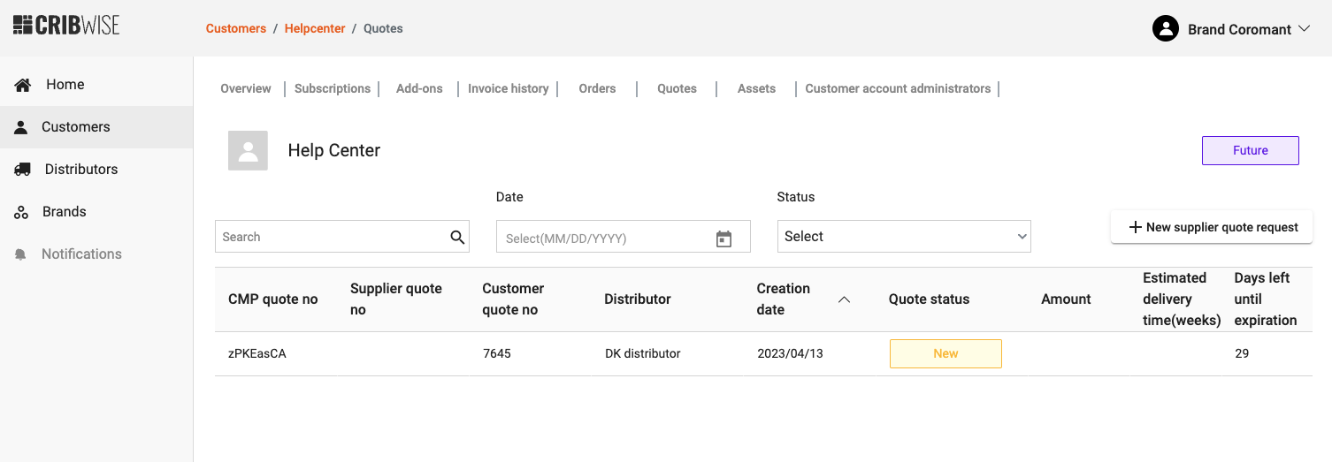Click the Help Center profile placeholder image
The width and height of the screenshot is (1332, 462).
(248, 150)
